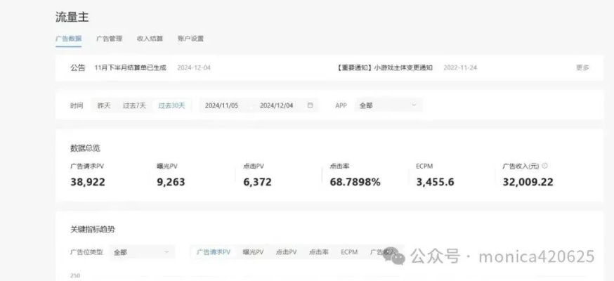Click the 流量主 page title
614x281 pixels.
tap(72, 18)
